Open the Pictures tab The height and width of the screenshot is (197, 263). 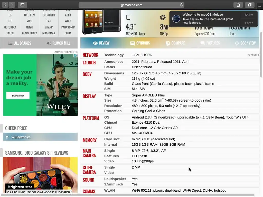tap(210, 43)
